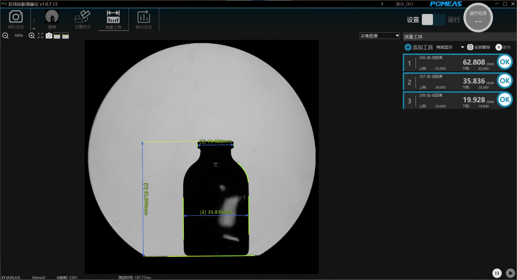Viewport: 517px width, 280px height.
Task: Click the 206 线-线距离 tool name
Action: (431, 58)
